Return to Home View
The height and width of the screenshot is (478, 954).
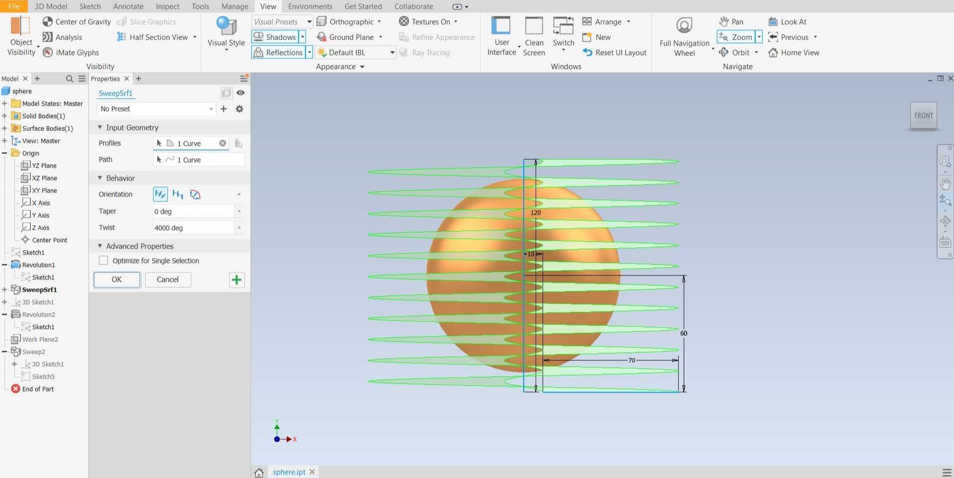[794, 53]
